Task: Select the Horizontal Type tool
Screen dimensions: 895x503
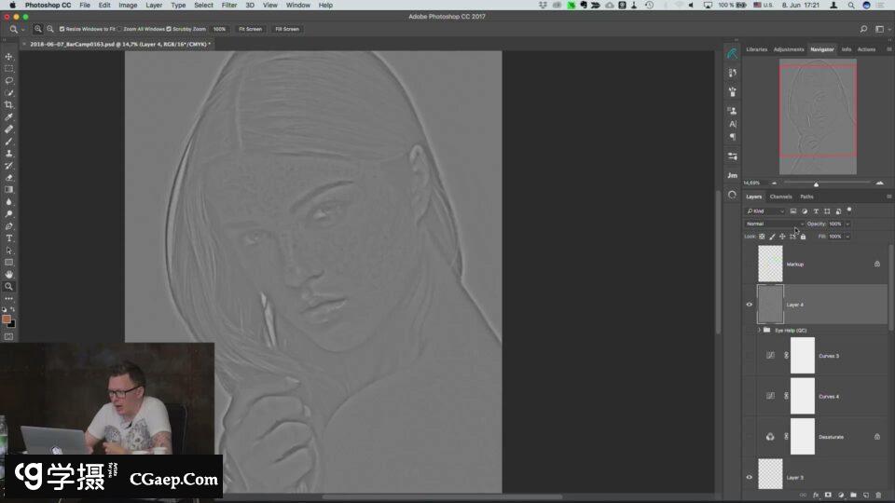Action: pyautogui.click(x=9, y=238)
